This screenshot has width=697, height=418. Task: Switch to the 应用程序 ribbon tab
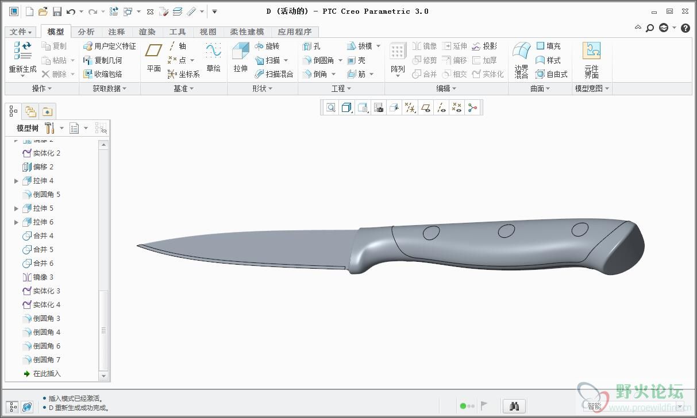295,32
